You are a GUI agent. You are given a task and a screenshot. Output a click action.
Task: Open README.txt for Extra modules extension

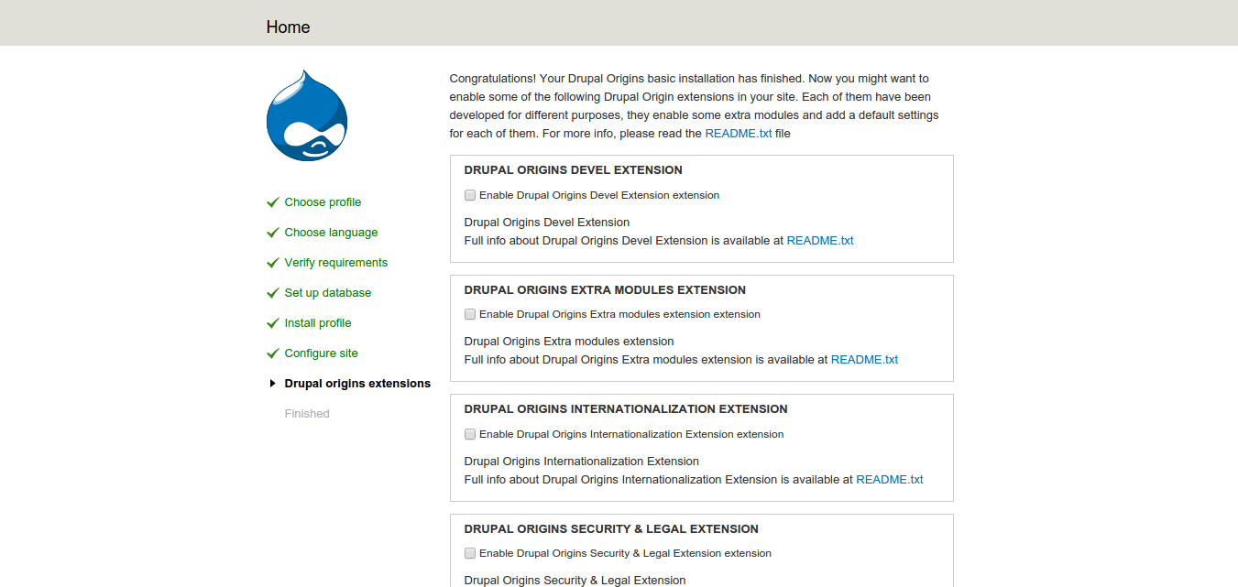click(x=864, y=359)
